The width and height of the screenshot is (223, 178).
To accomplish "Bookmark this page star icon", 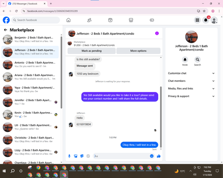I will click(204, 11).
